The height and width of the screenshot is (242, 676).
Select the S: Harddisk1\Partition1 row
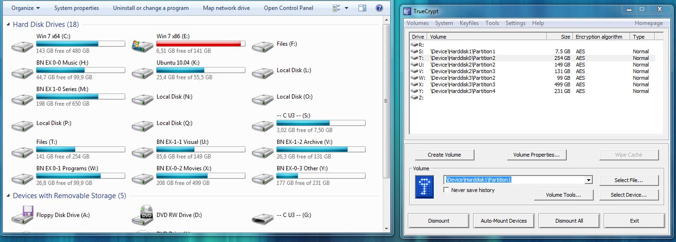click(x=533, y=51)
